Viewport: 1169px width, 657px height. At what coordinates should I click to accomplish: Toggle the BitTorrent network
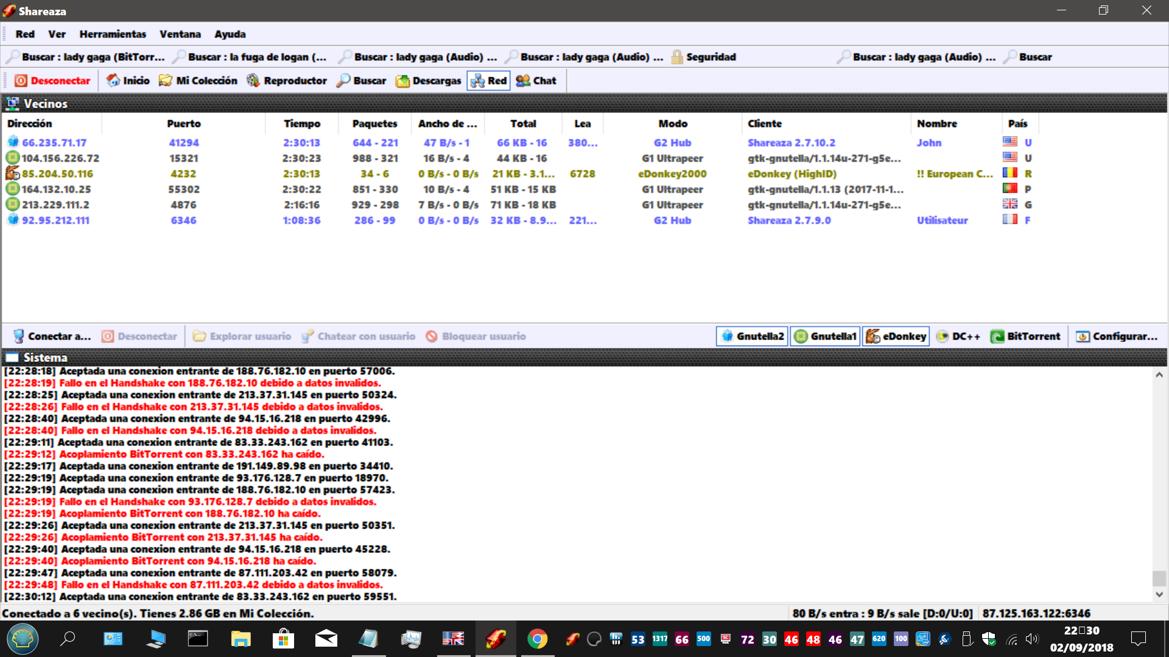1025,336
